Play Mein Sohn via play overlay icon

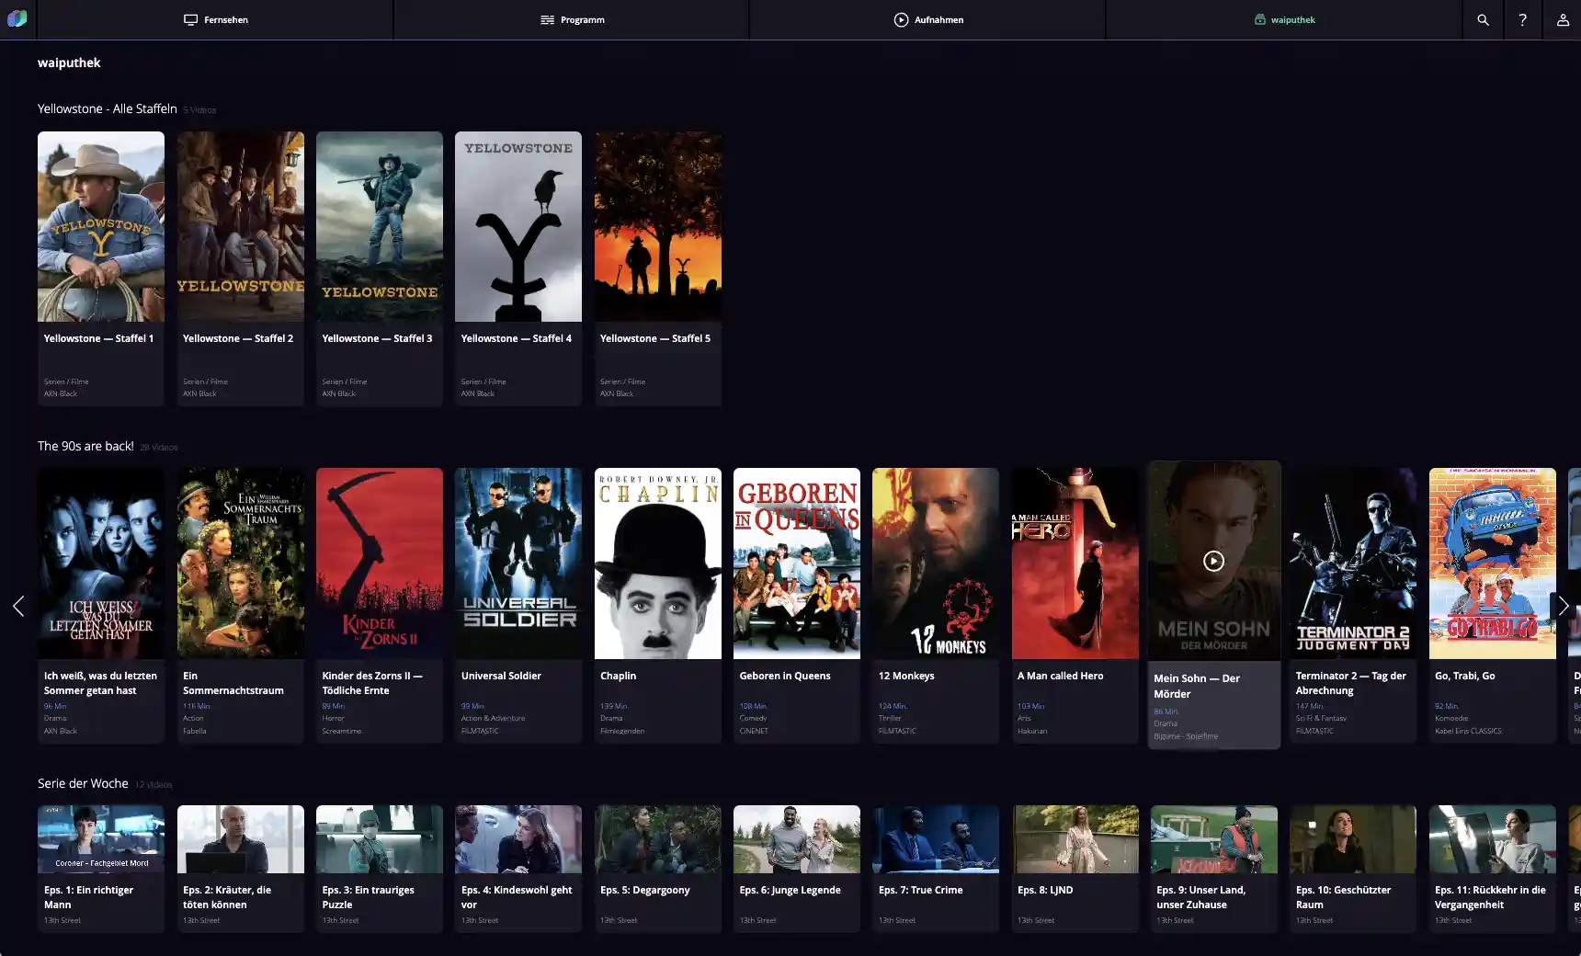pyautogui.click(x=1213, y=561)
